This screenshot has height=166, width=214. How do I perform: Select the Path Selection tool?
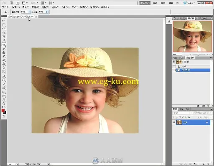pyautogui.click(x=4, y=84)
